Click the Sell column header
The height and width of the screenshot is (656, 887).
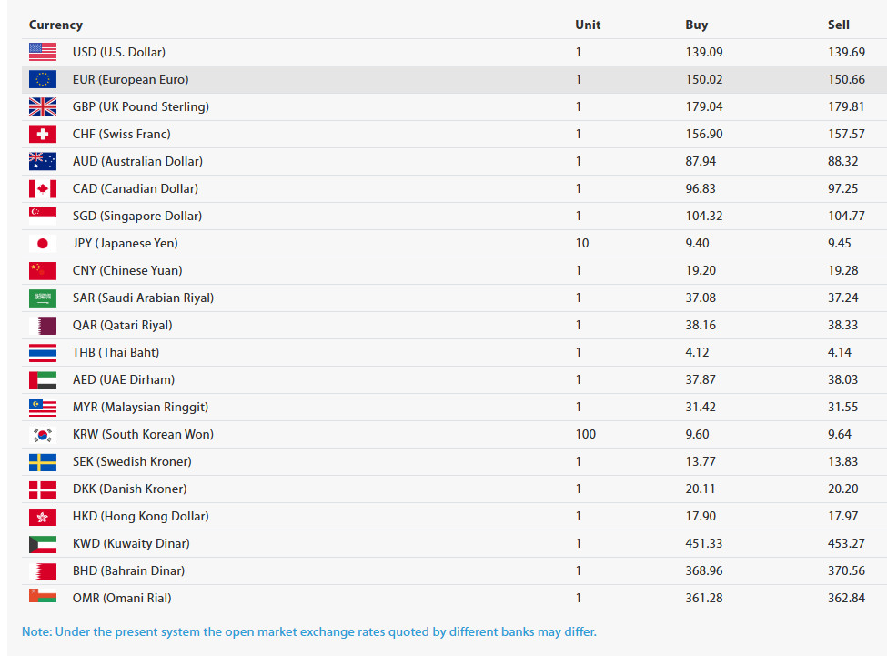point(838,25)
